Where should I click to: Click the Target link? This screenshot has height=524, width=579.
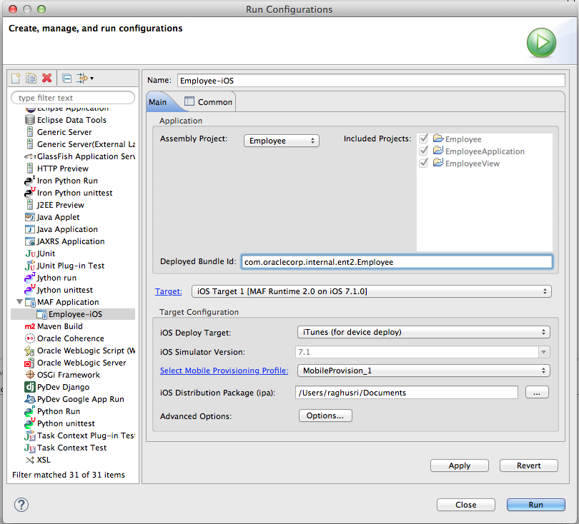(169, 291)
